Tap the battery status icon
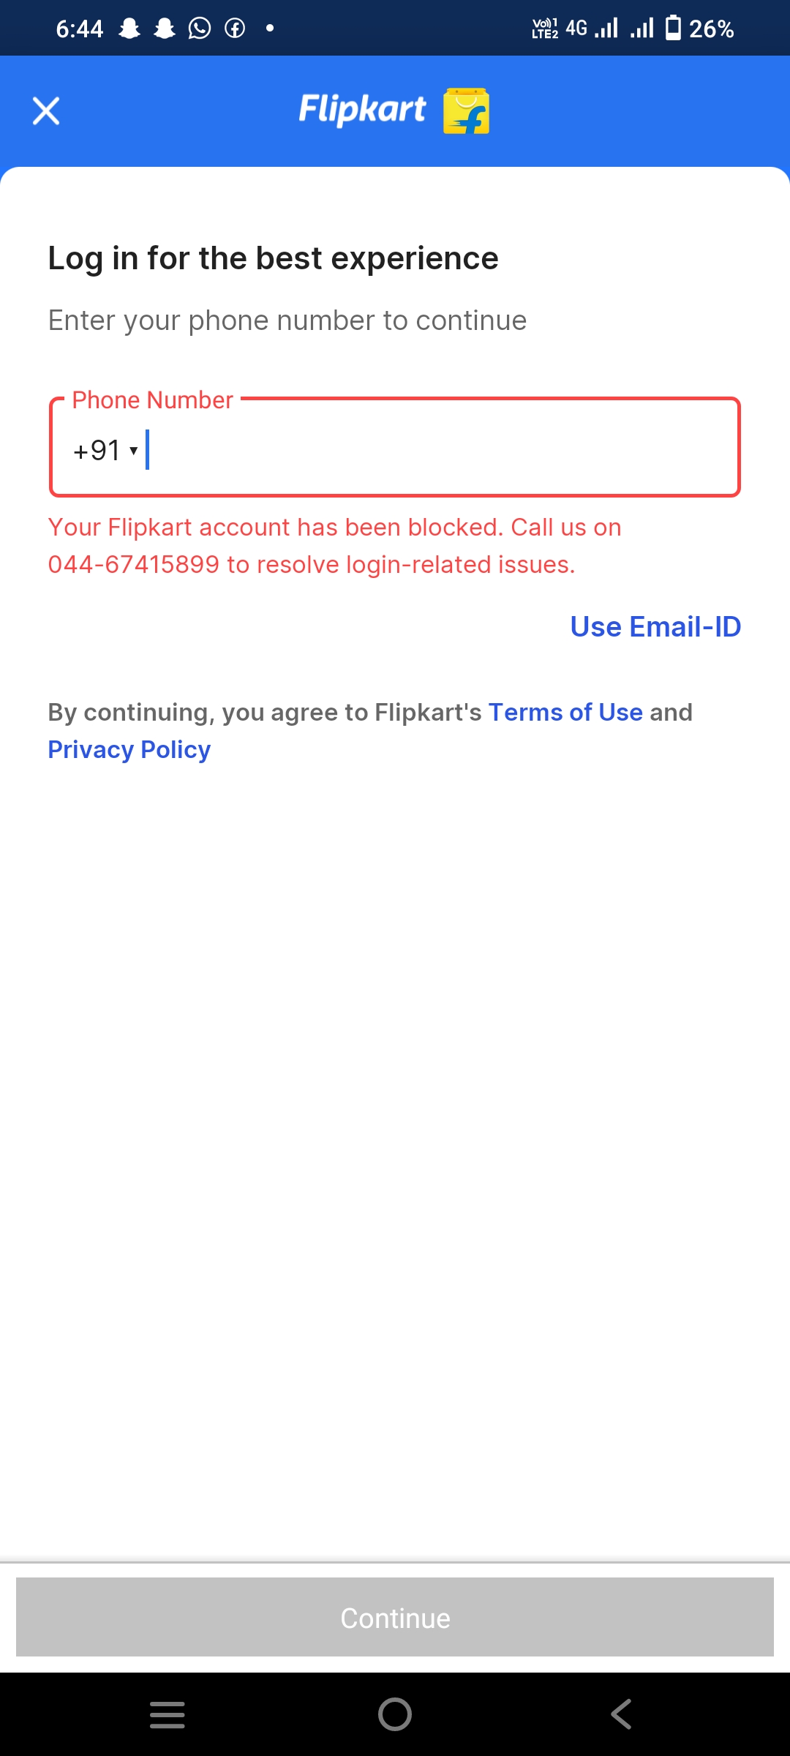790x1756 pixels. 673,29
